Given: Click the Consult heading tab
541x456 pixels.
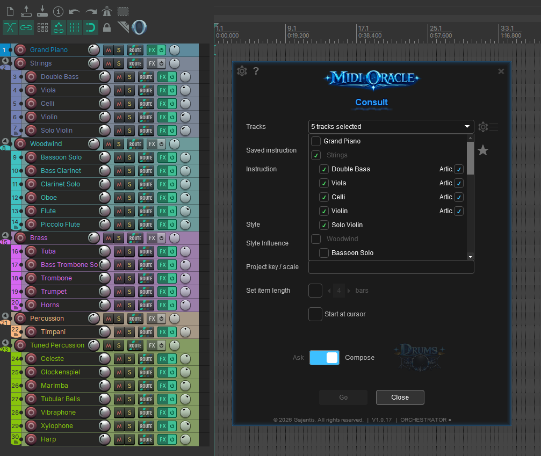Looking at the screenshot, I should pos(371,103).
